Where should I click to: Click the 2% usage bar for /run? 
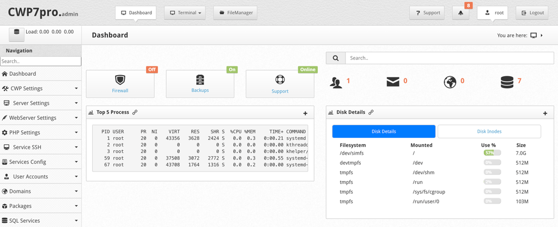492,182
